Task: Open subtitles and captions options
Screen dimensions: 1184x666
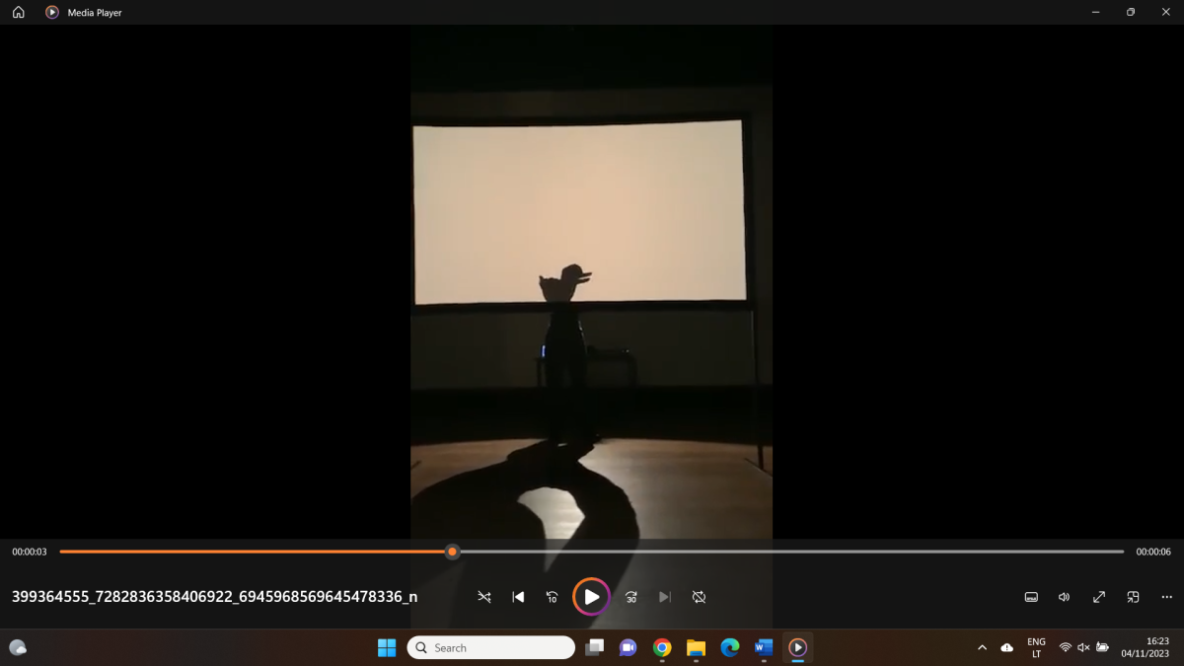Action: coord(1031,597)
